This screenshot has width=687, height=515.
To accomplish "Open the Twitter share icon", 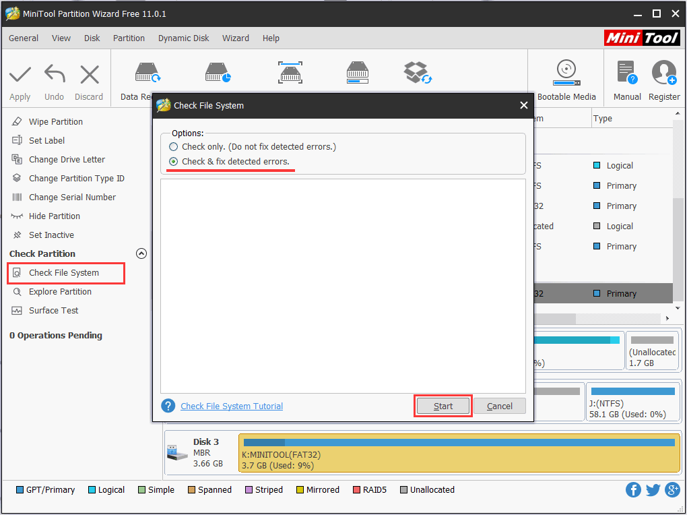I will click(653, 489).
